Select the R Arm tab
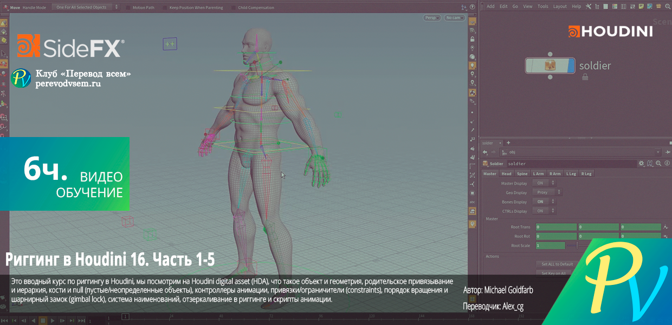This screenshot has height=325, width=672. pos(554,174)
